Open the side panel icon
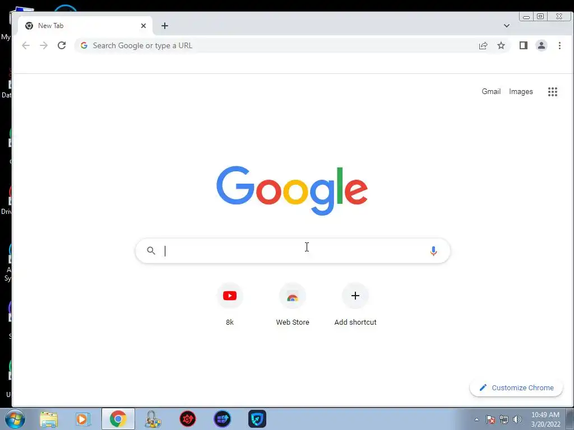574x430 pixels. pos(524,45)
